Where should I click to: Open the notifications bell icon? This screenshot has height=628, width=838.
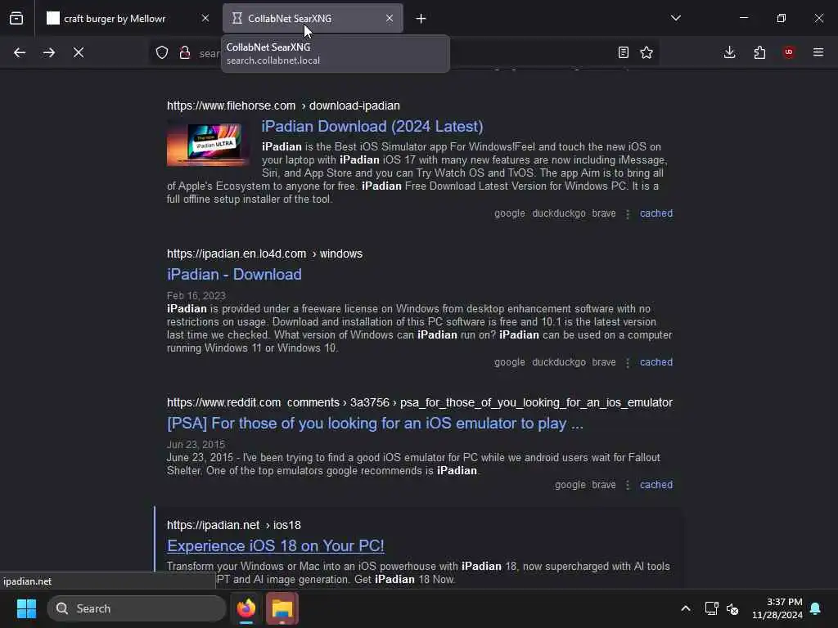[816, 608]
